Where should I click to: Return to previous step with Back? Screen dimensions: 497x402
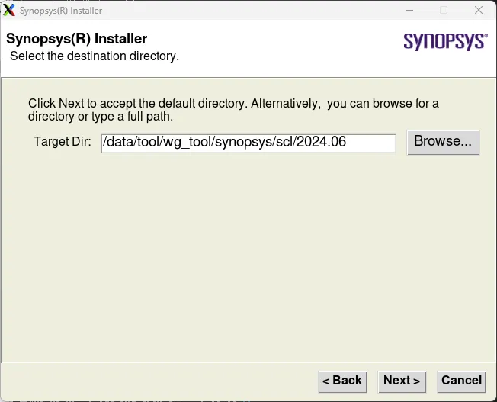[342, 381]
